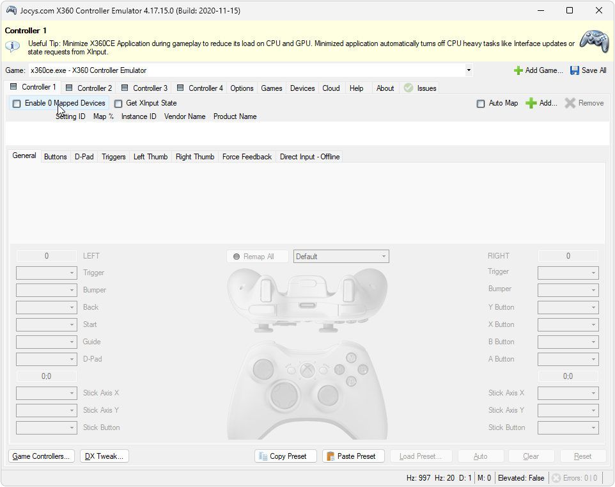Select the Left Thumb sub-tab
615x487 pixels.
pos(150,157)
